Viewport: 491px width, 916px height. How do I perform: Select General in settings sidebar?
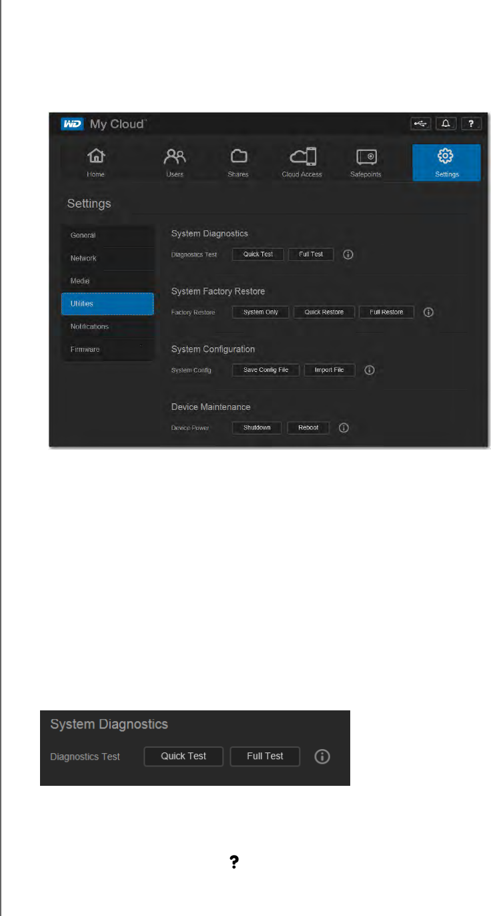point(107,236)
